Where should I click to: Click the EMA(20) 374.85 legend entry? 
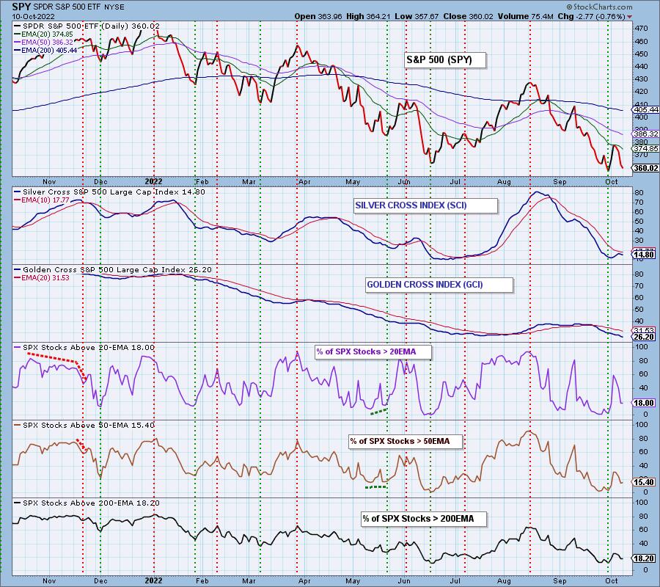43,34
